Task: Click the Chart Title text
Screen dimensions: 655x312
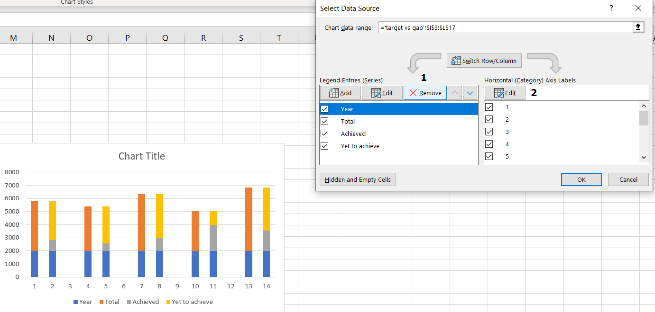Action: 141,156
